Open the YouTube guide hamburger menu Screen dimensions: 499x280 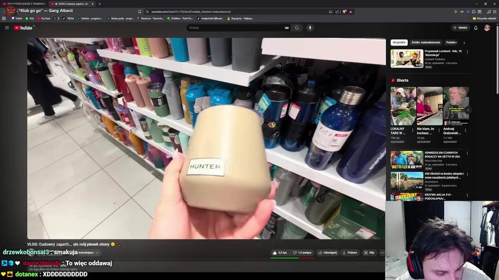(x=7, y=28)
